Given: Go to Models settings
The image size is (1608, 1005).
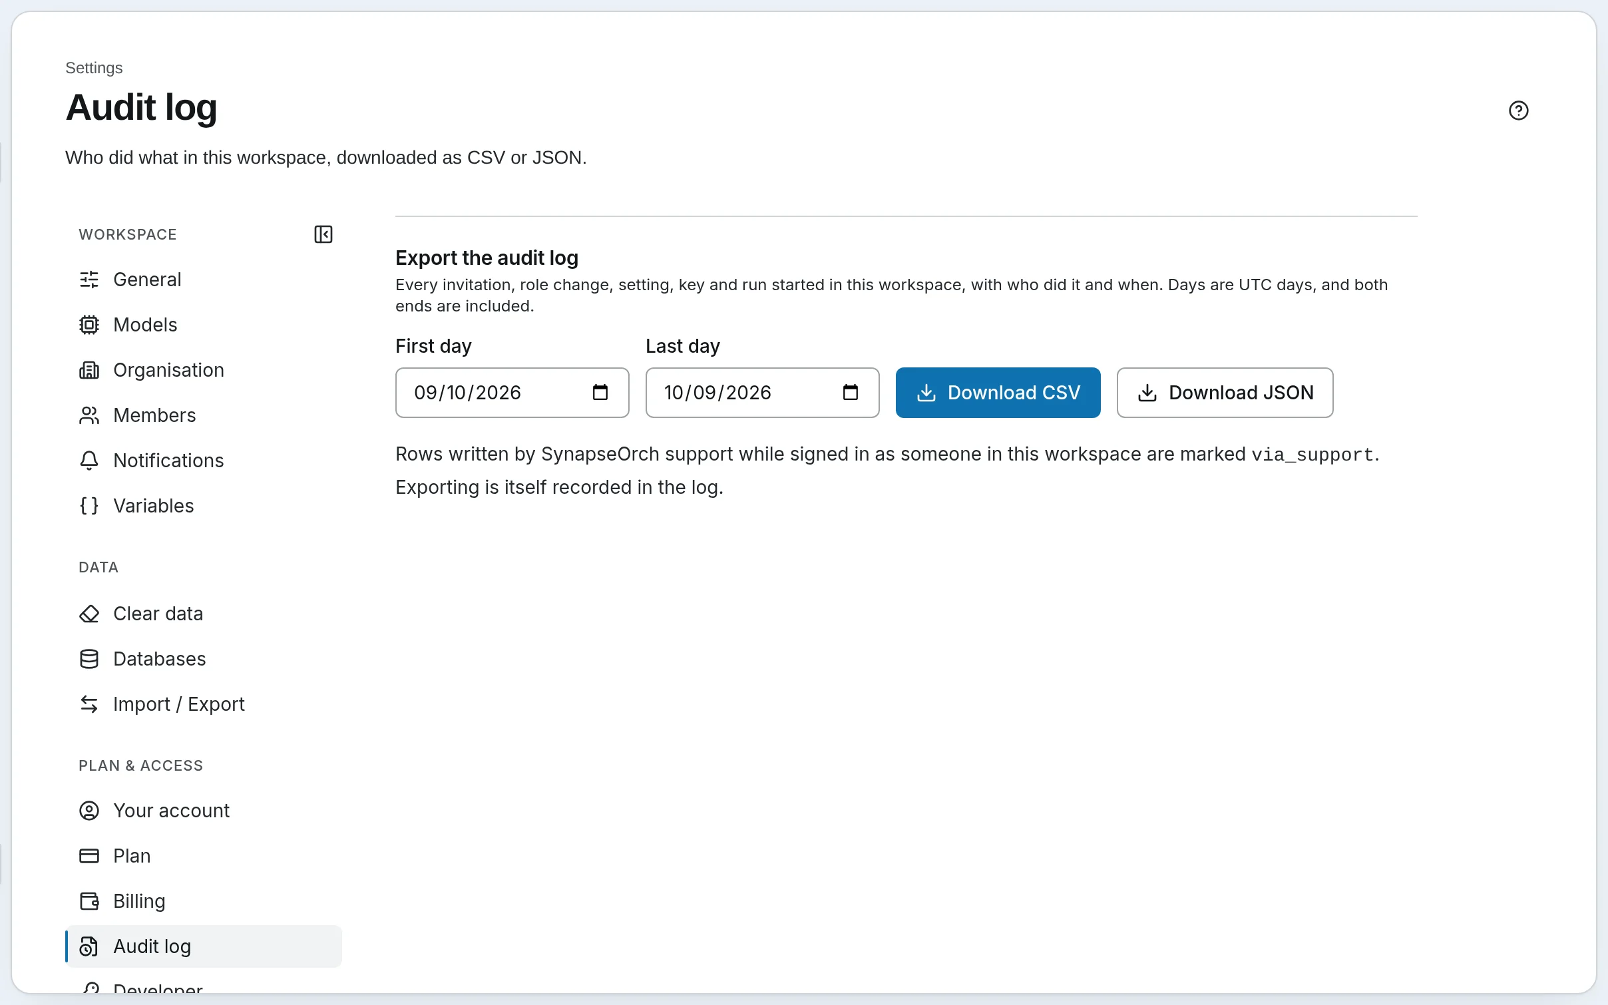Looking at the screenshot, I should 204,325.
